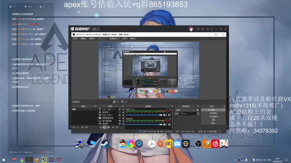Toggle visibility of display capture source
The height and width of the screenshot is (163, 291).
[120, 121]
